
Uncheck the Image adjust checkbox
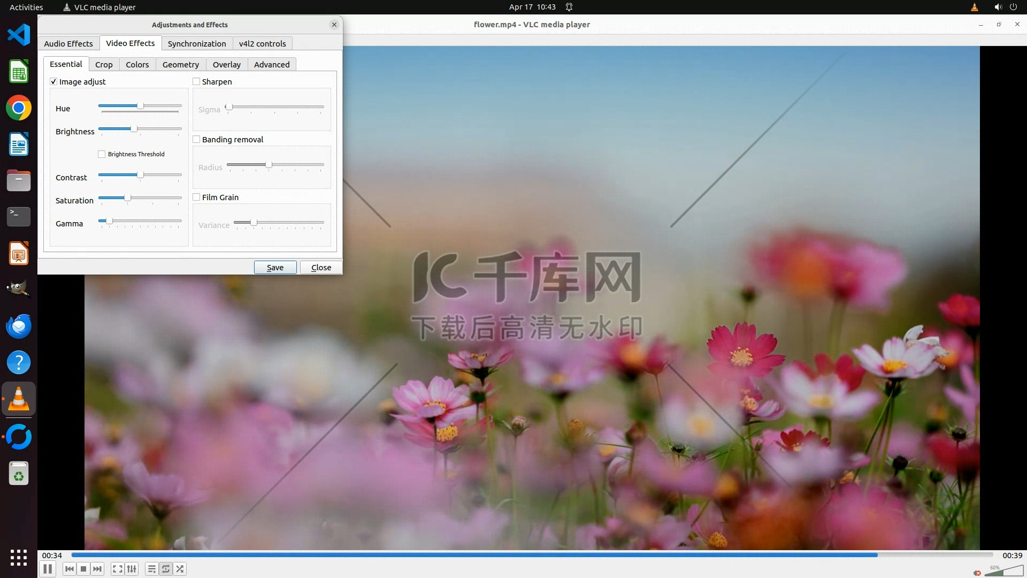(53, 81)
